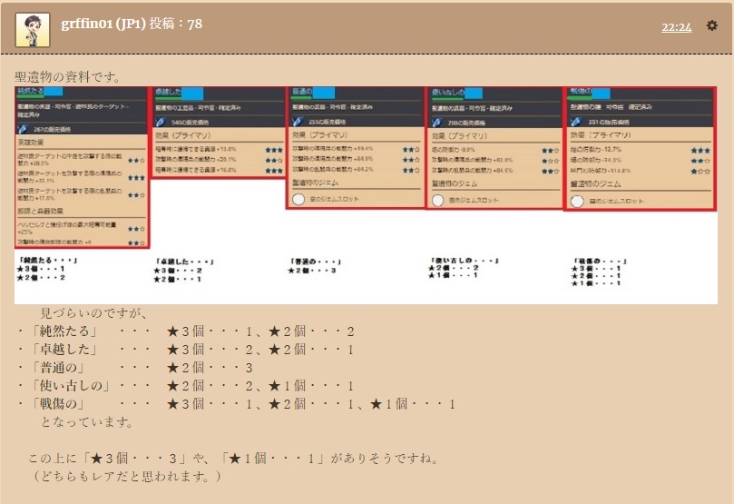
Task: Click the 卓越した relic card title
Action: pyautogui.click(x=168, y=92)
